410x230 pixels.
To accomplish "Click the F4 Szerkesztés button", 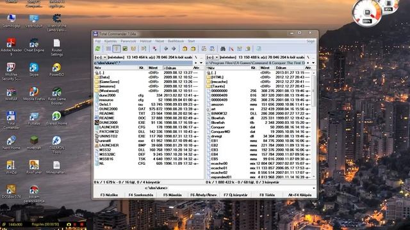I will click(141, 195).
